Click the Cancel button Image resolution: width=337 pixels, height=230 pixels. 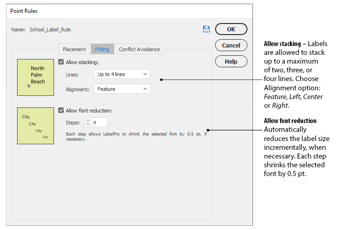coord(231,45)
